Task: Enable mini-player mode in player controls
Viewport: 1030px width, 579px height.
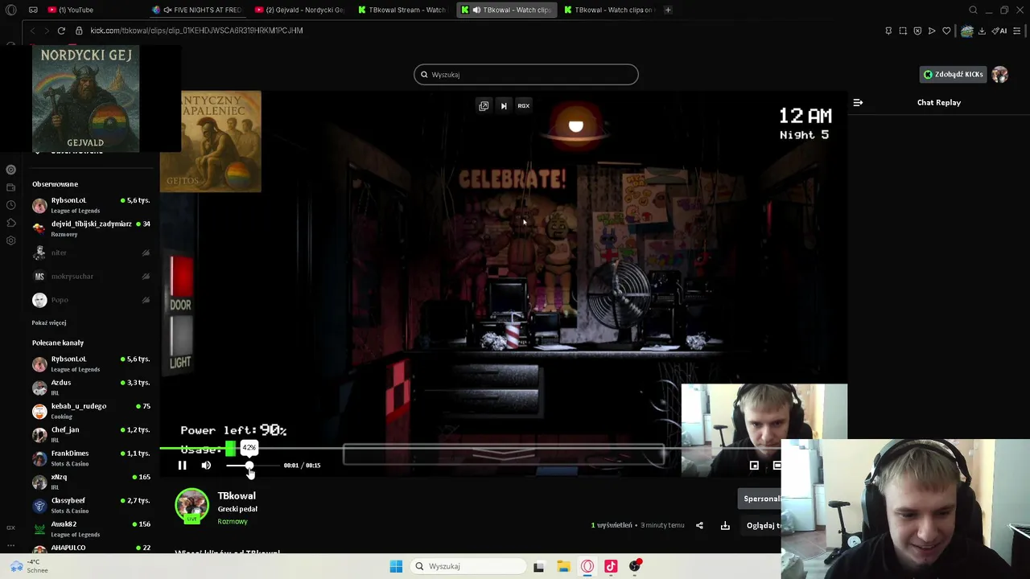Action: [754, 466]
